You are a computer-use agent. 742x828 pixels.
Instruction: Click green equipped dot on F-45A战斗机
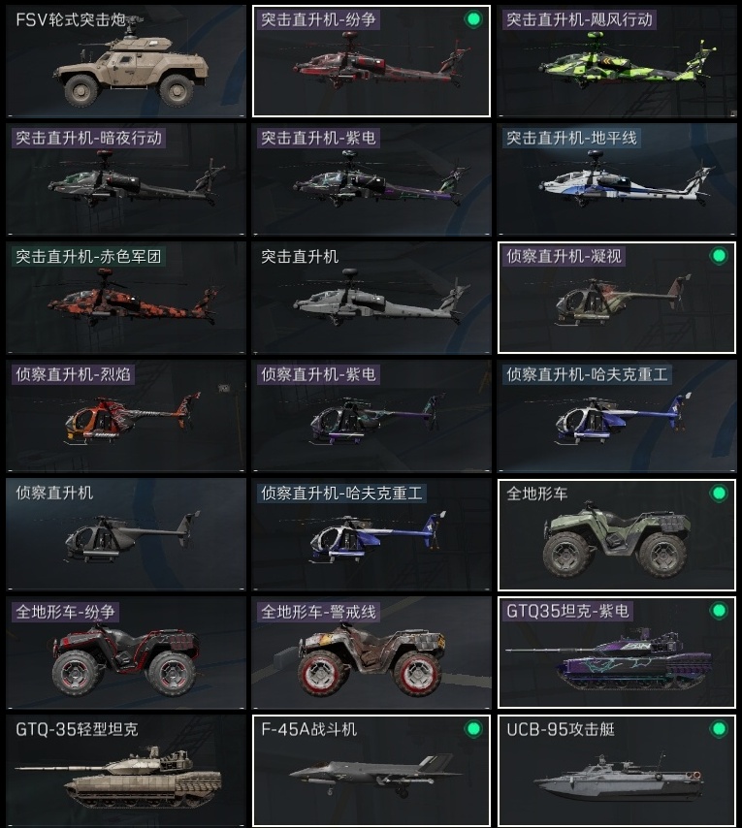tap(473, 729)
